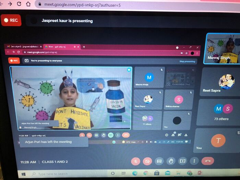240x180 pixels.
Task: Unmute the microphone in the bottom control bar
Action: click(x=136, y=161)
